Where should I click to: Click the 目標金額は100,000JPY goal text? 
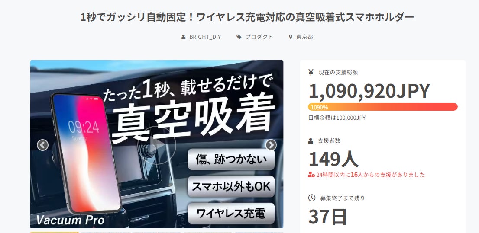337,118
